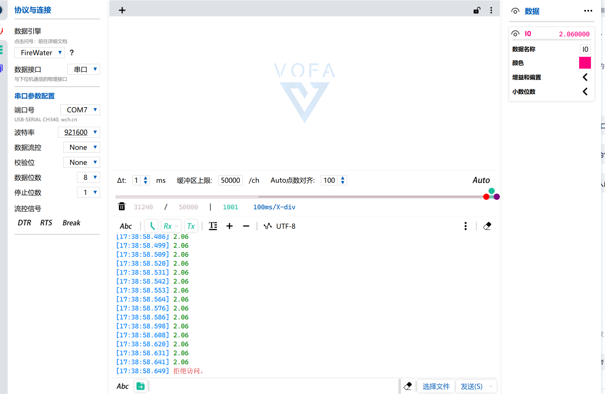
Task: Edit the 缓冲区上限 field 50000
Action: pos(230,180)
